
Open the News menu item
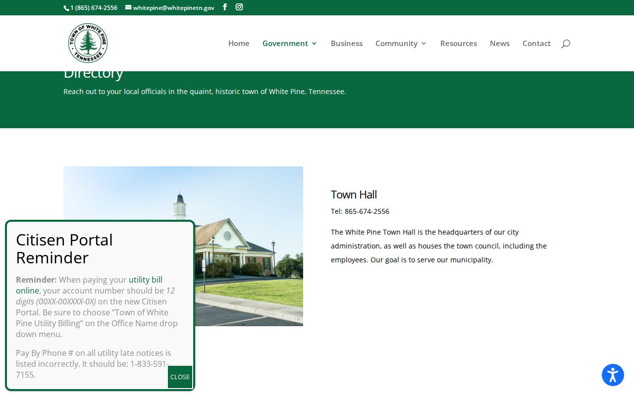pos(500,44)
